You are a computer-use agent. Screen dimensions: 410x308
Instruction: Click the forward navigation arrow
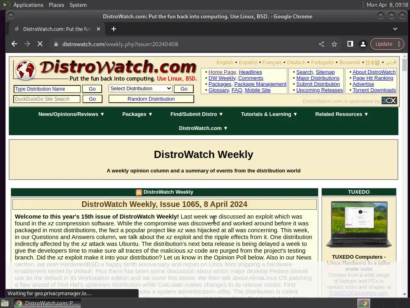coord(27,44)
